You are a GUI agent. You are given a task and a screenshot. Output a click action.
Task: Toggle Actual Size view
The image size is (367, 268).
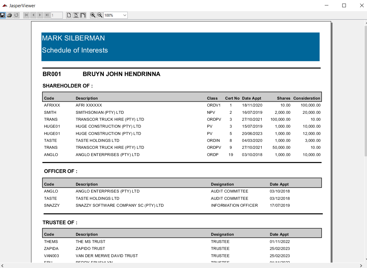69,15
